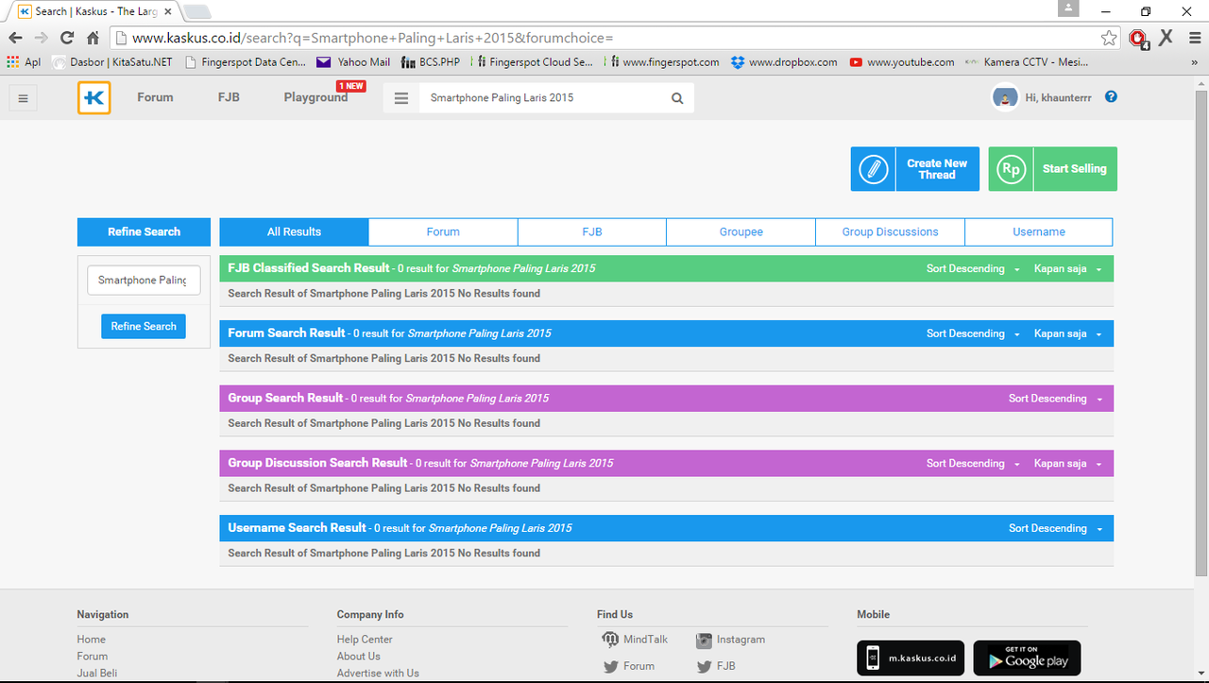The height and width of the screenshot is (683, 1209).
Task: Expand Sort Descending in Group Search Result
Action: click(x=1055, y=399)
